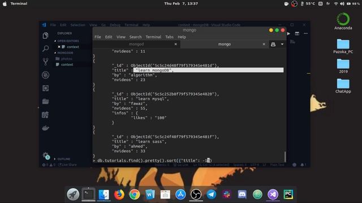Open PyCharm from the dock
The width and height of the screenshot is (362, 203).
point(288,195)
